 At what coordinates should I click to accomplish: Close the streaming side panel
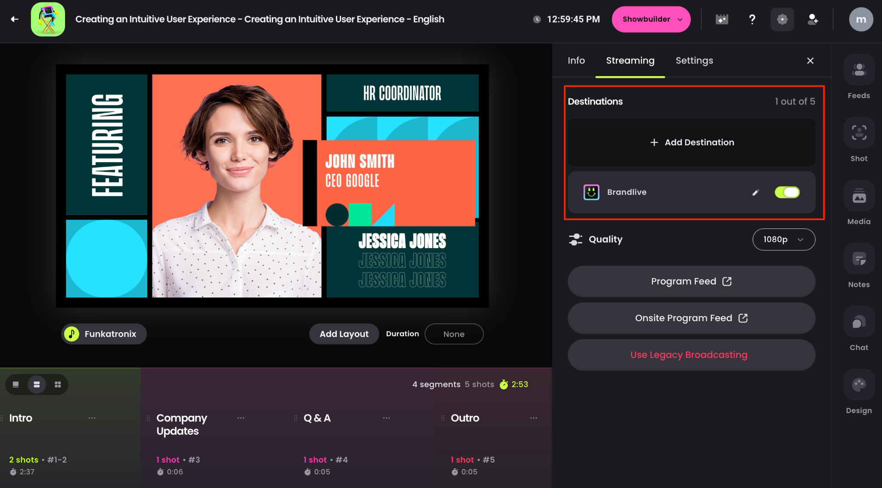click(810, 61)
